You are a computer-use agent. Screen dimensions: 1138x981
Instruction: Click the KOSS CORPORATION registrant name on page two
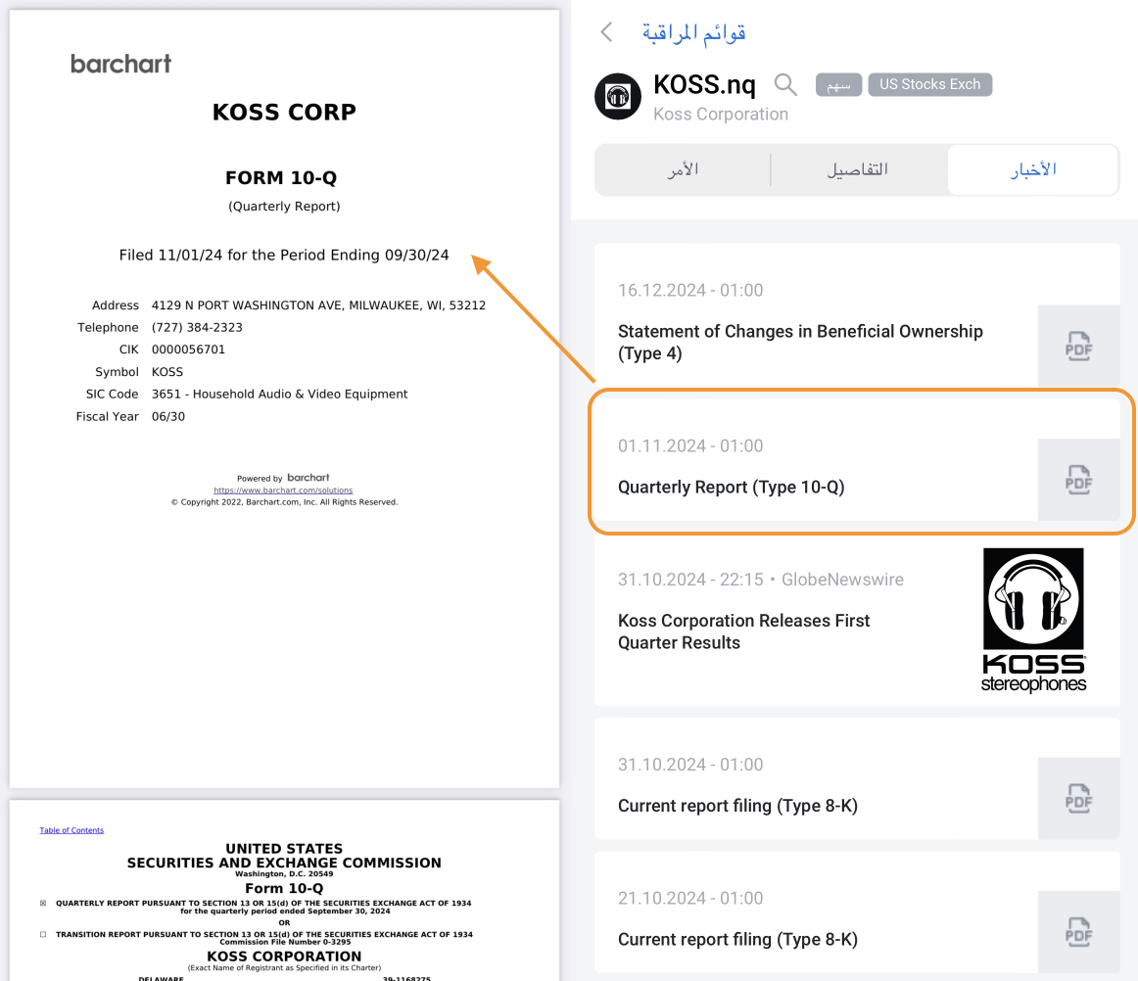284,957
